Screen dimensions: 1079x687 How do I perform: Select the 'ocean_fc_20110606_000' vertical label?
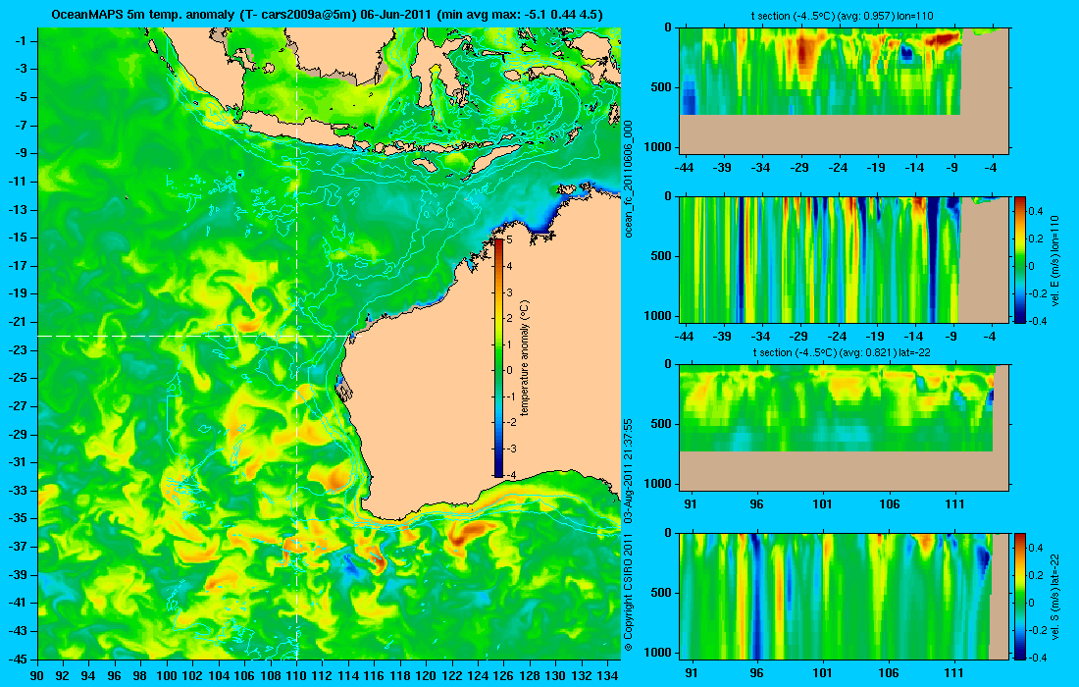click(628, 179)
